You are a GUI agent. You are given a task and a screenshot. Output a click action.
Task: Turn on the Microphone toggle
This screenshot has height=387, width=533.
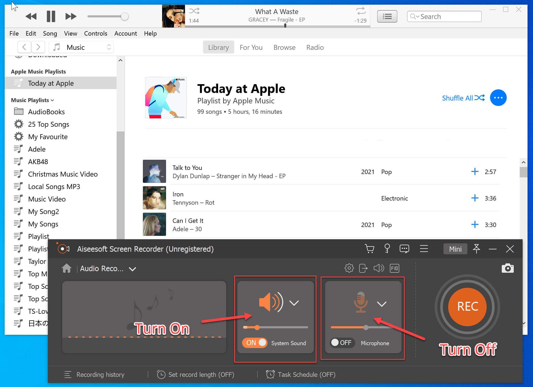click(342, 343)
